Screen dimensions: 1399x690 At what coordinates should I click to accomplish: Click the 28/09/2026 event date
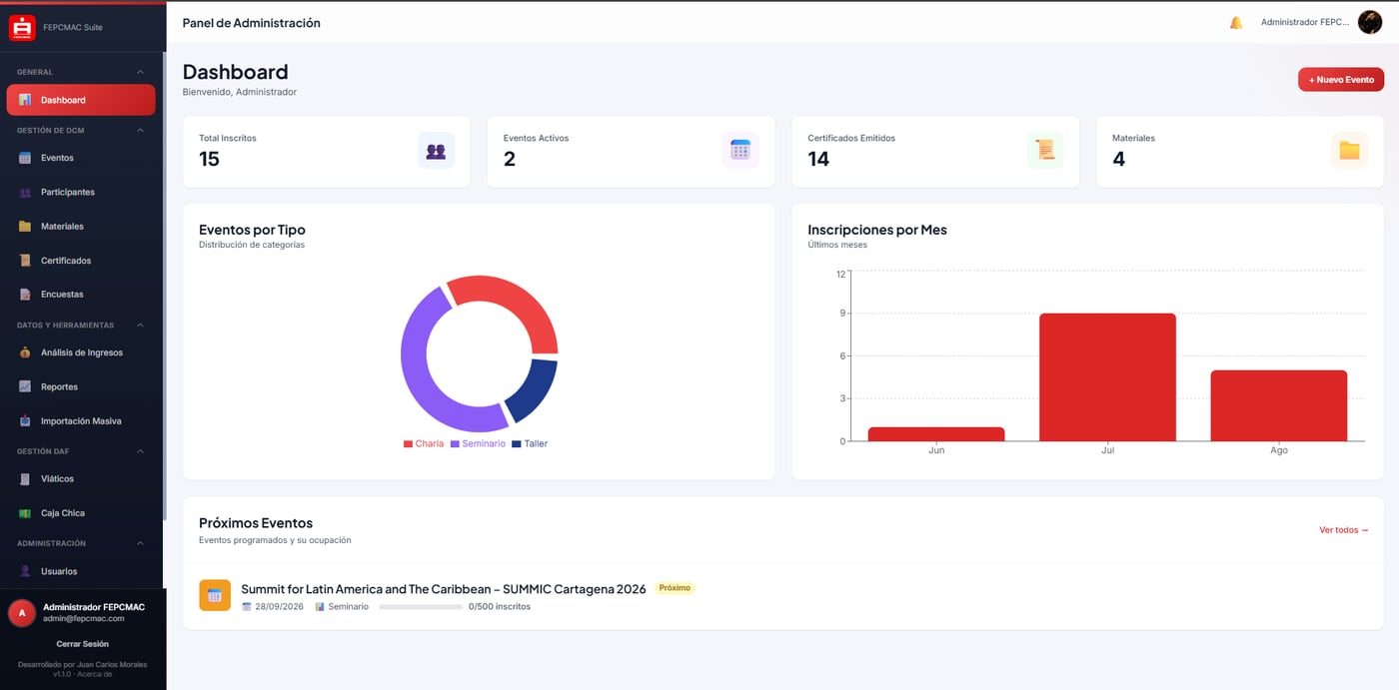click(x=279, y=607)
